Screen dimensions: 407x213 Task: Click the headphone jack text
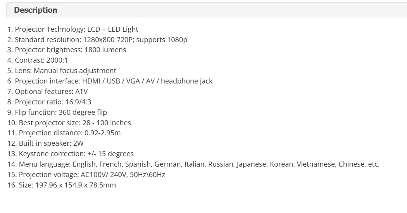coord(186,81)
